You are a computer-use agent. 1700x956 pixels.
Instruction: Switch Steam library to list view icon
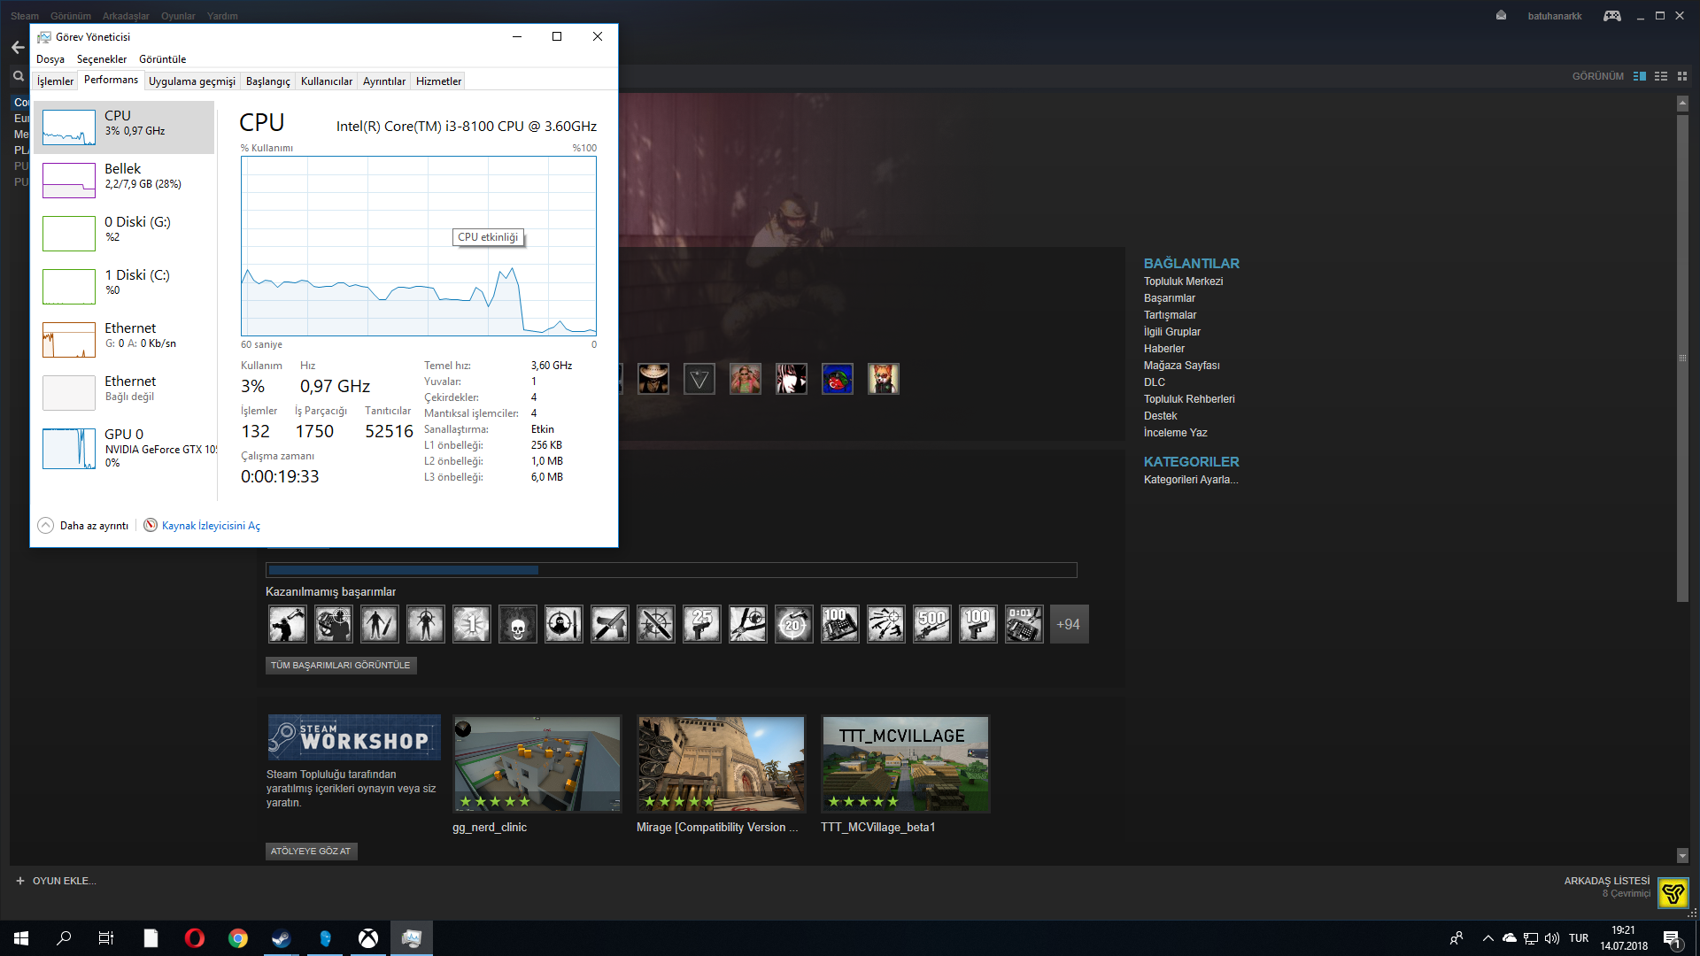(1661, 76)
